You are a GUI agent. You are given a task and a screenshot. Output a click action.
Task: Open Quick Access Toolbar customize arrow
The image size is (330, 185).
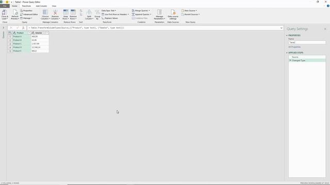[x=11, y=2]
